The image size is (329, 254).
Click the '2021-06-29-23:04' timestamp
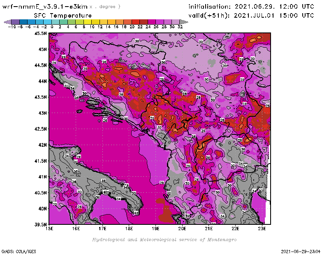click(301, 252)
